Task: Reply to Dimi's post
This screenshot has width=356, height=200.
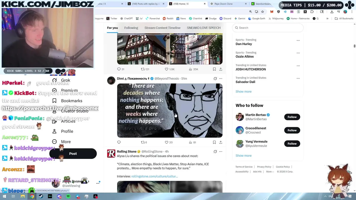Action: click(119, 142)
